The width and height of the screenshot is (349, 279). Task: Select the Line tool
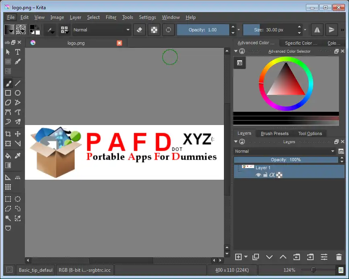click(x=18, y=84)
